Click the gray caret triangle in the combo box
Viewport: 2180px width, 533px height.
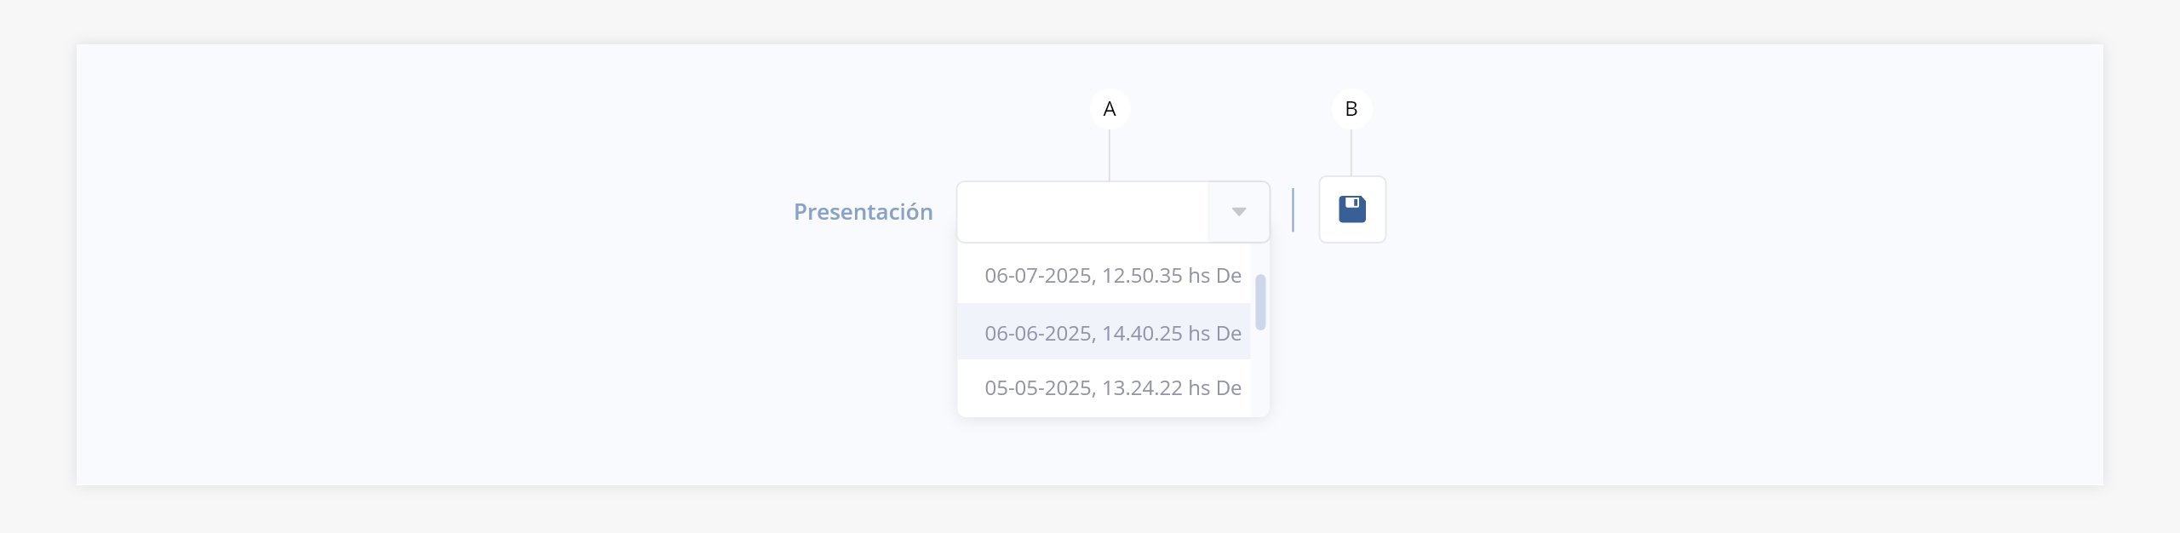coord(1239,212)
